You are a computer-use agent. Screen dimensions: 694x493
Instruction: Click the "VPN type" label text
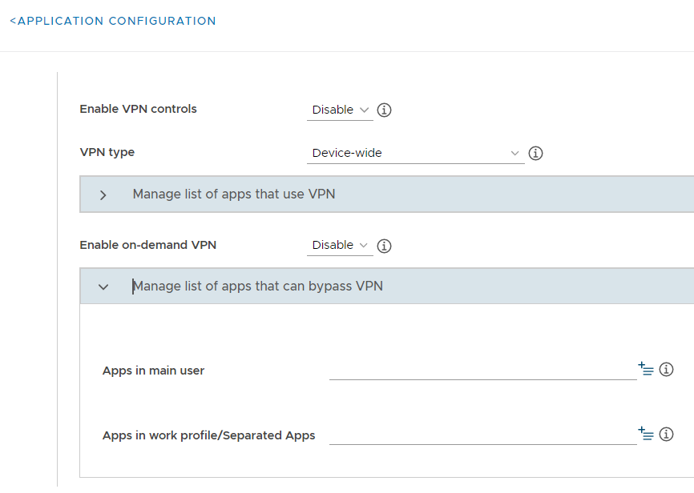107,152
